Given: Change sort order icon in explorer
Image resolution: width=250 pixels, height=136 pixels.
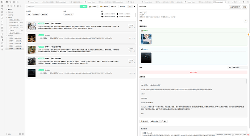Looking at the screenshot, I should (x=14, y=6).
